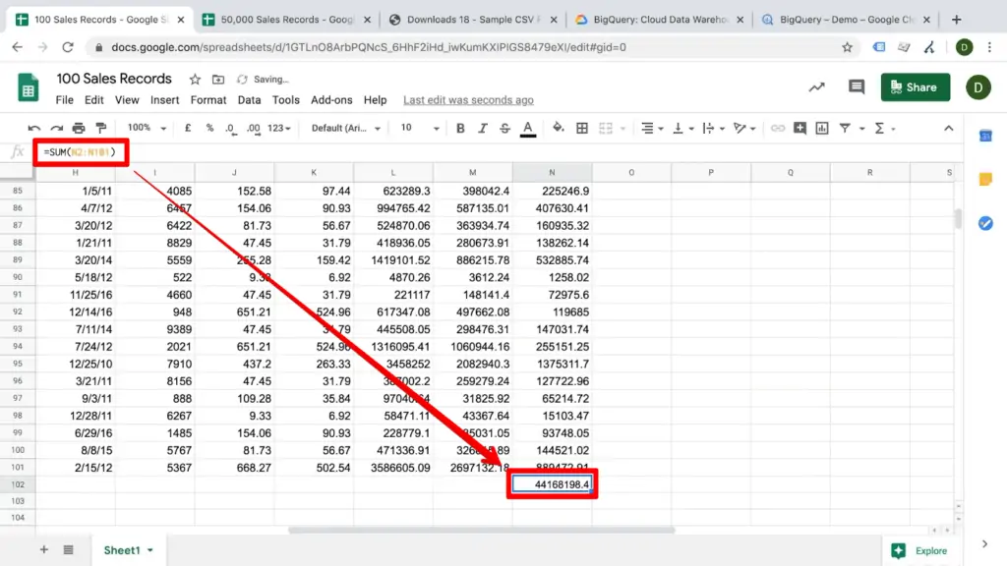Open the Explore panel
This screenshot has height=566, width=1007.
(x=920, y=550)
